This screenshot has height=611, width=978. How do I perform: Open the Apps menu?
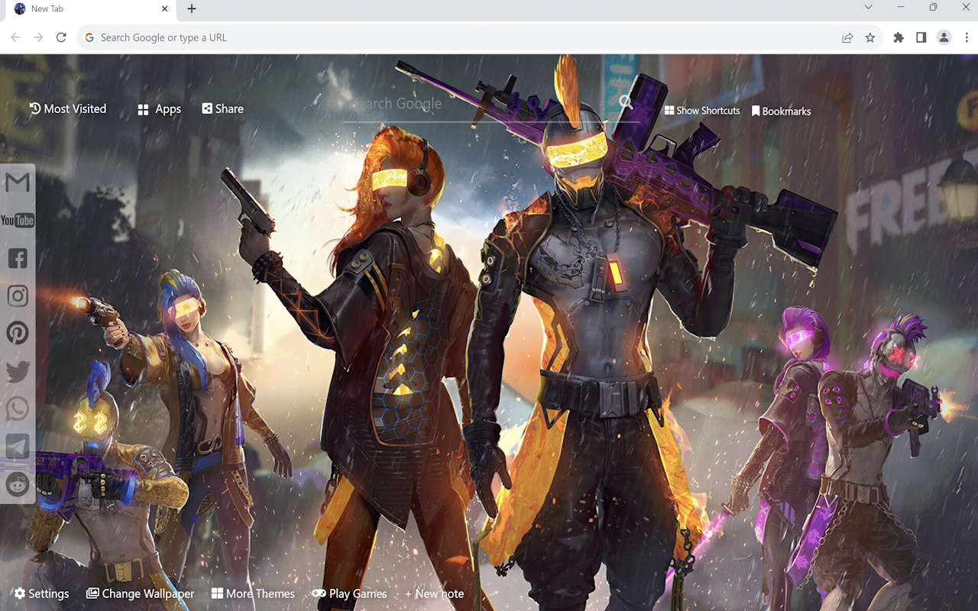click(x=159, y=109)
